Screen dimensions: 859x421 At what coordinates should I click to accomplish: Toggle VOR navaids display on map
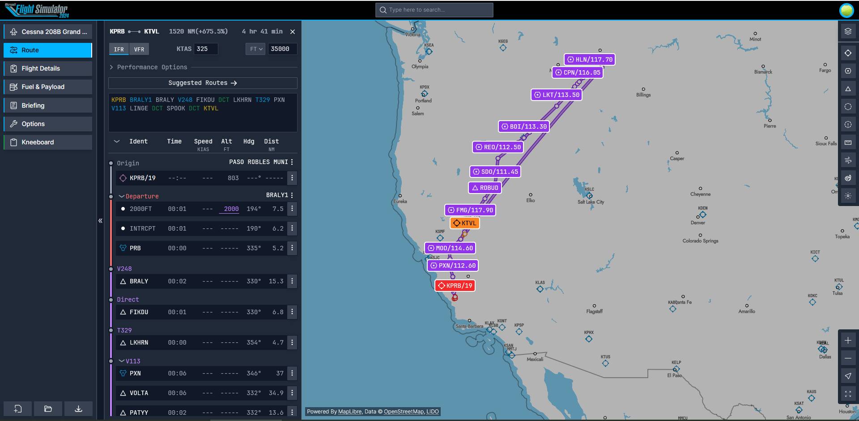click(848, 71)
